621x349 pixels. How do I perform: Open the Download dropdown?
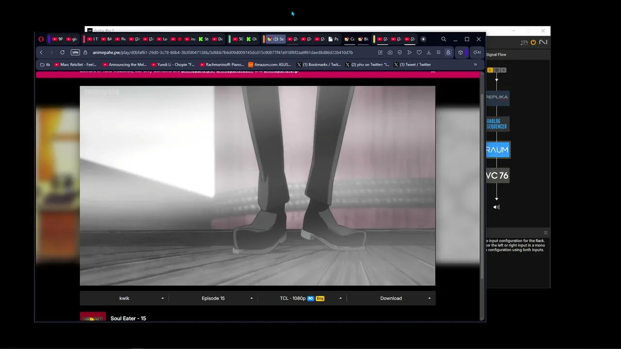coord(391,298)
